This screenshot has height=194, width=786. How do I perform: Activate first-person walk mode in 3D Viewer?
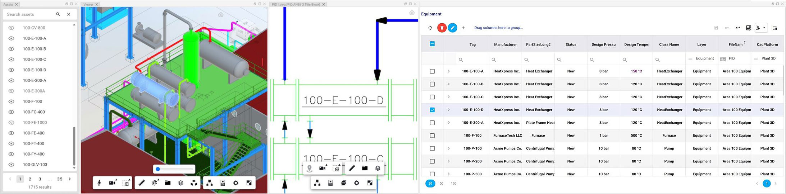[100, 183]
